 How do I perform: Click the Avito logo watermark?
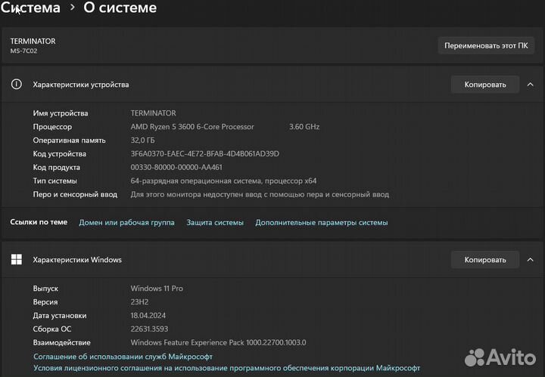(499, 356)
